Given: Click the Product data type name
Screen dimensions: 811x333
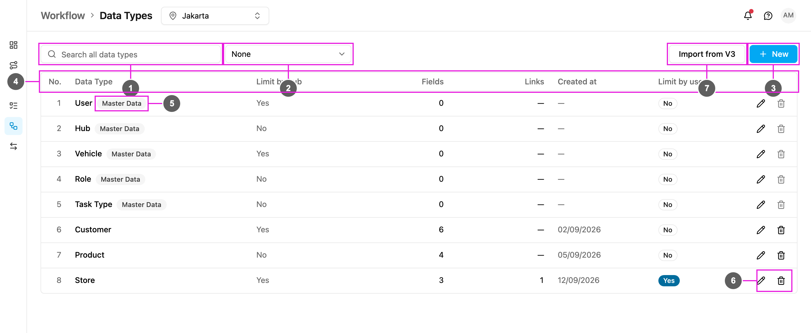Looking at the screenshot, I should point(90,255).
